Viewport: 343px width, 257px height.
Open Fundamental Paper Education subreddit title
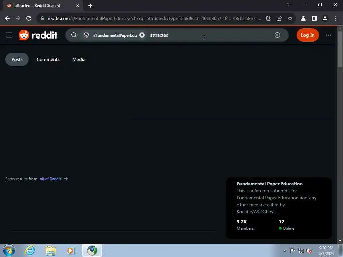(270, 184)
